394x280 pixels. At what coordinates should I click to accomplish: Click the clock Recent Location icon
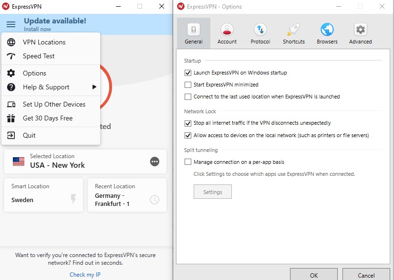[x=155, y=200]
